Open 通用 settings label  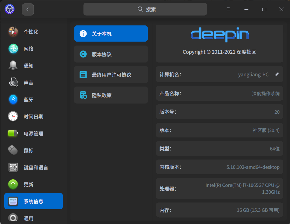[x=29, y=218]
